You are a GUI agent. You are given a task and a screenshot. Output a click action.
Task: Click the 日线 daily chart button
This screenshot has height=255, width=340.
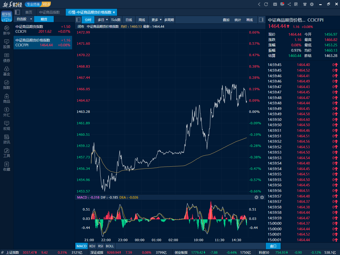129,20
